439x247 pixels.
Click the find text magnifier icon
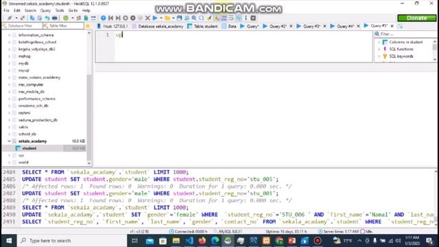(193, 18)
